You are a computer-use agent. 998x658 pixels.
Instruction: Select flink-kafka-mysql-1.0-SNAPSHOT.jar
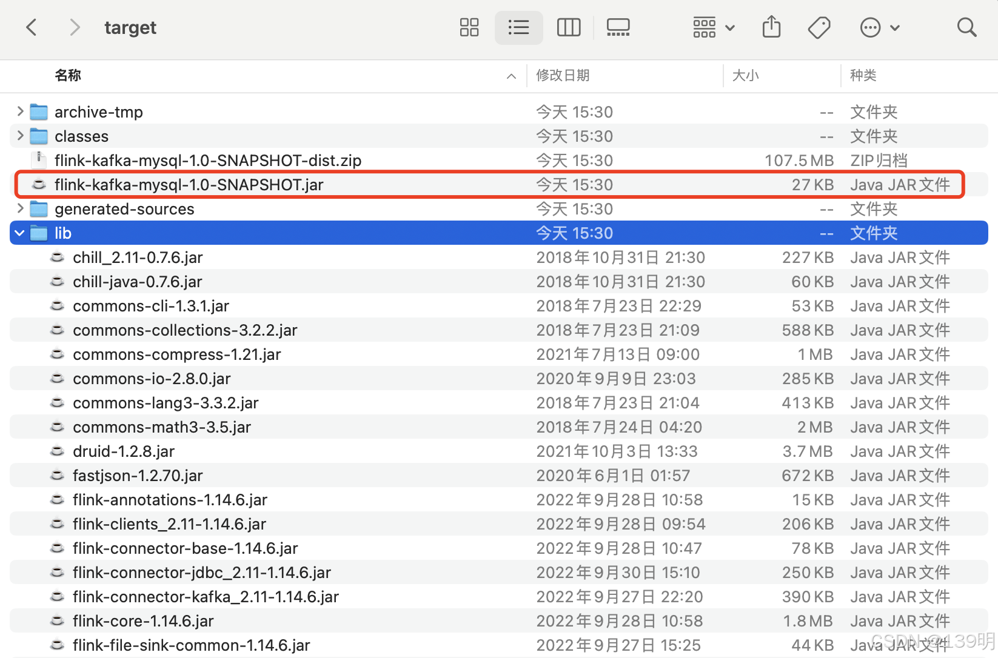tap(189, 184)
